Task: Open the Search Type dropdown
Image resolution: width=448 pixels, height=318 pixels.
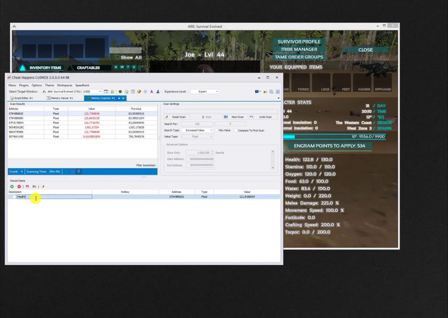Action: [x=211, y=130]
